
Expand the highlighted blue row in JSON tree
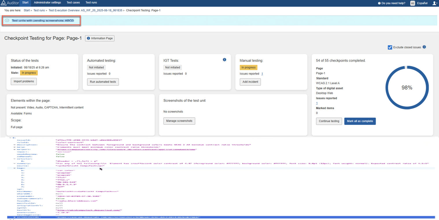pyautogui.click(x=14, y=217)
